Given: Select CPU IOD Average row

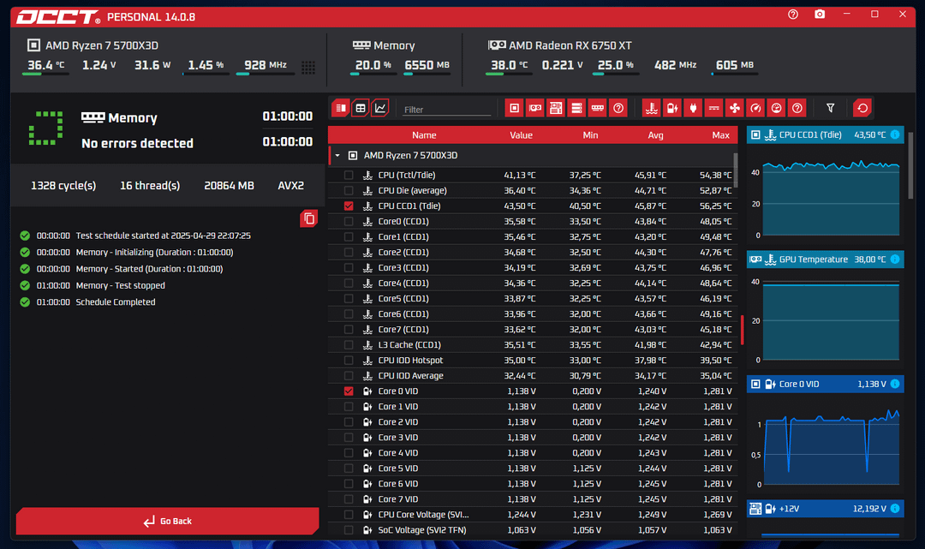Looking at the screenshot, I should click(533, 376).
